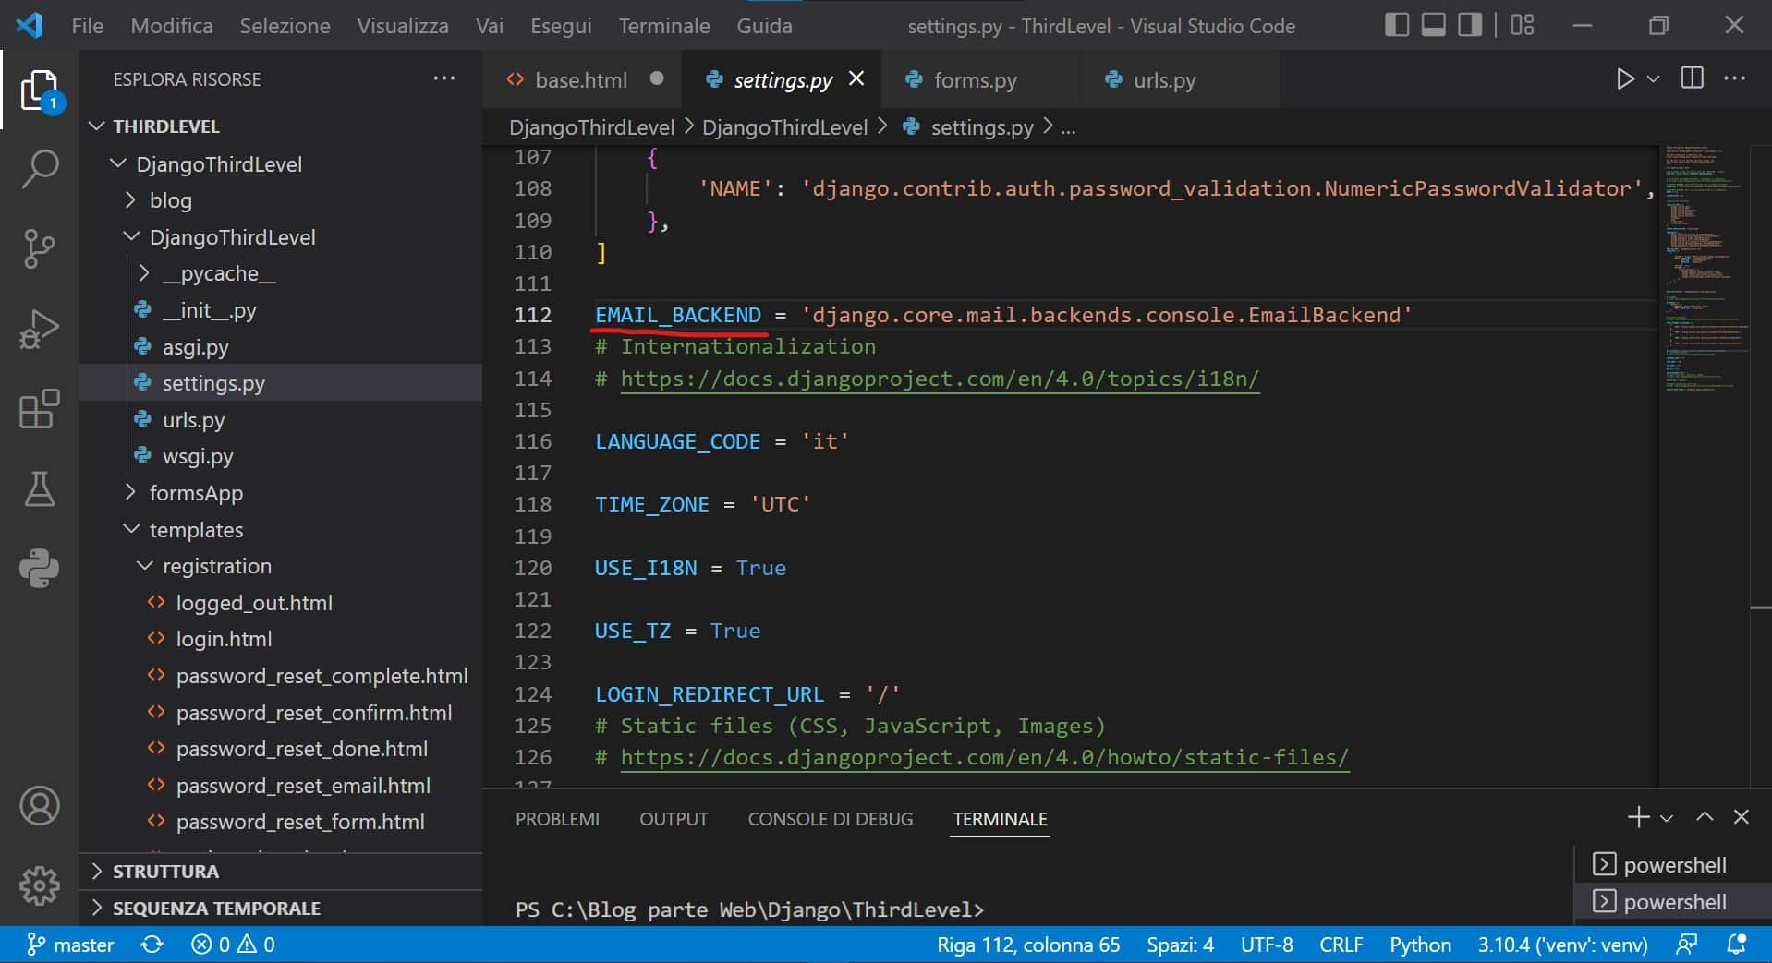The image size is (1772, 963).
Task: Open terminal launch profile dropdown
Action: point(1667,818)
